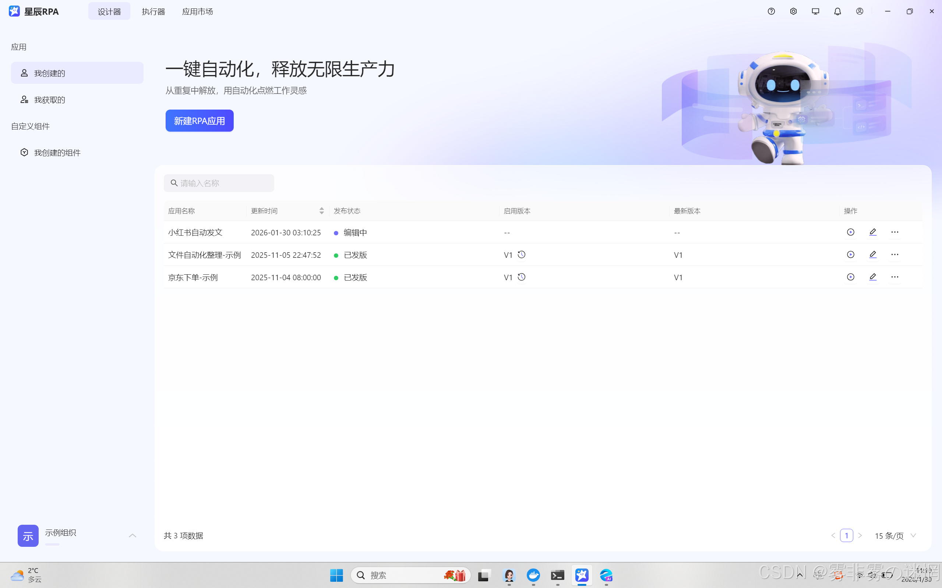Viewport: 942px width, 588px height.
Task: Select page 1 in pagination
Action: tap(847, 536)
